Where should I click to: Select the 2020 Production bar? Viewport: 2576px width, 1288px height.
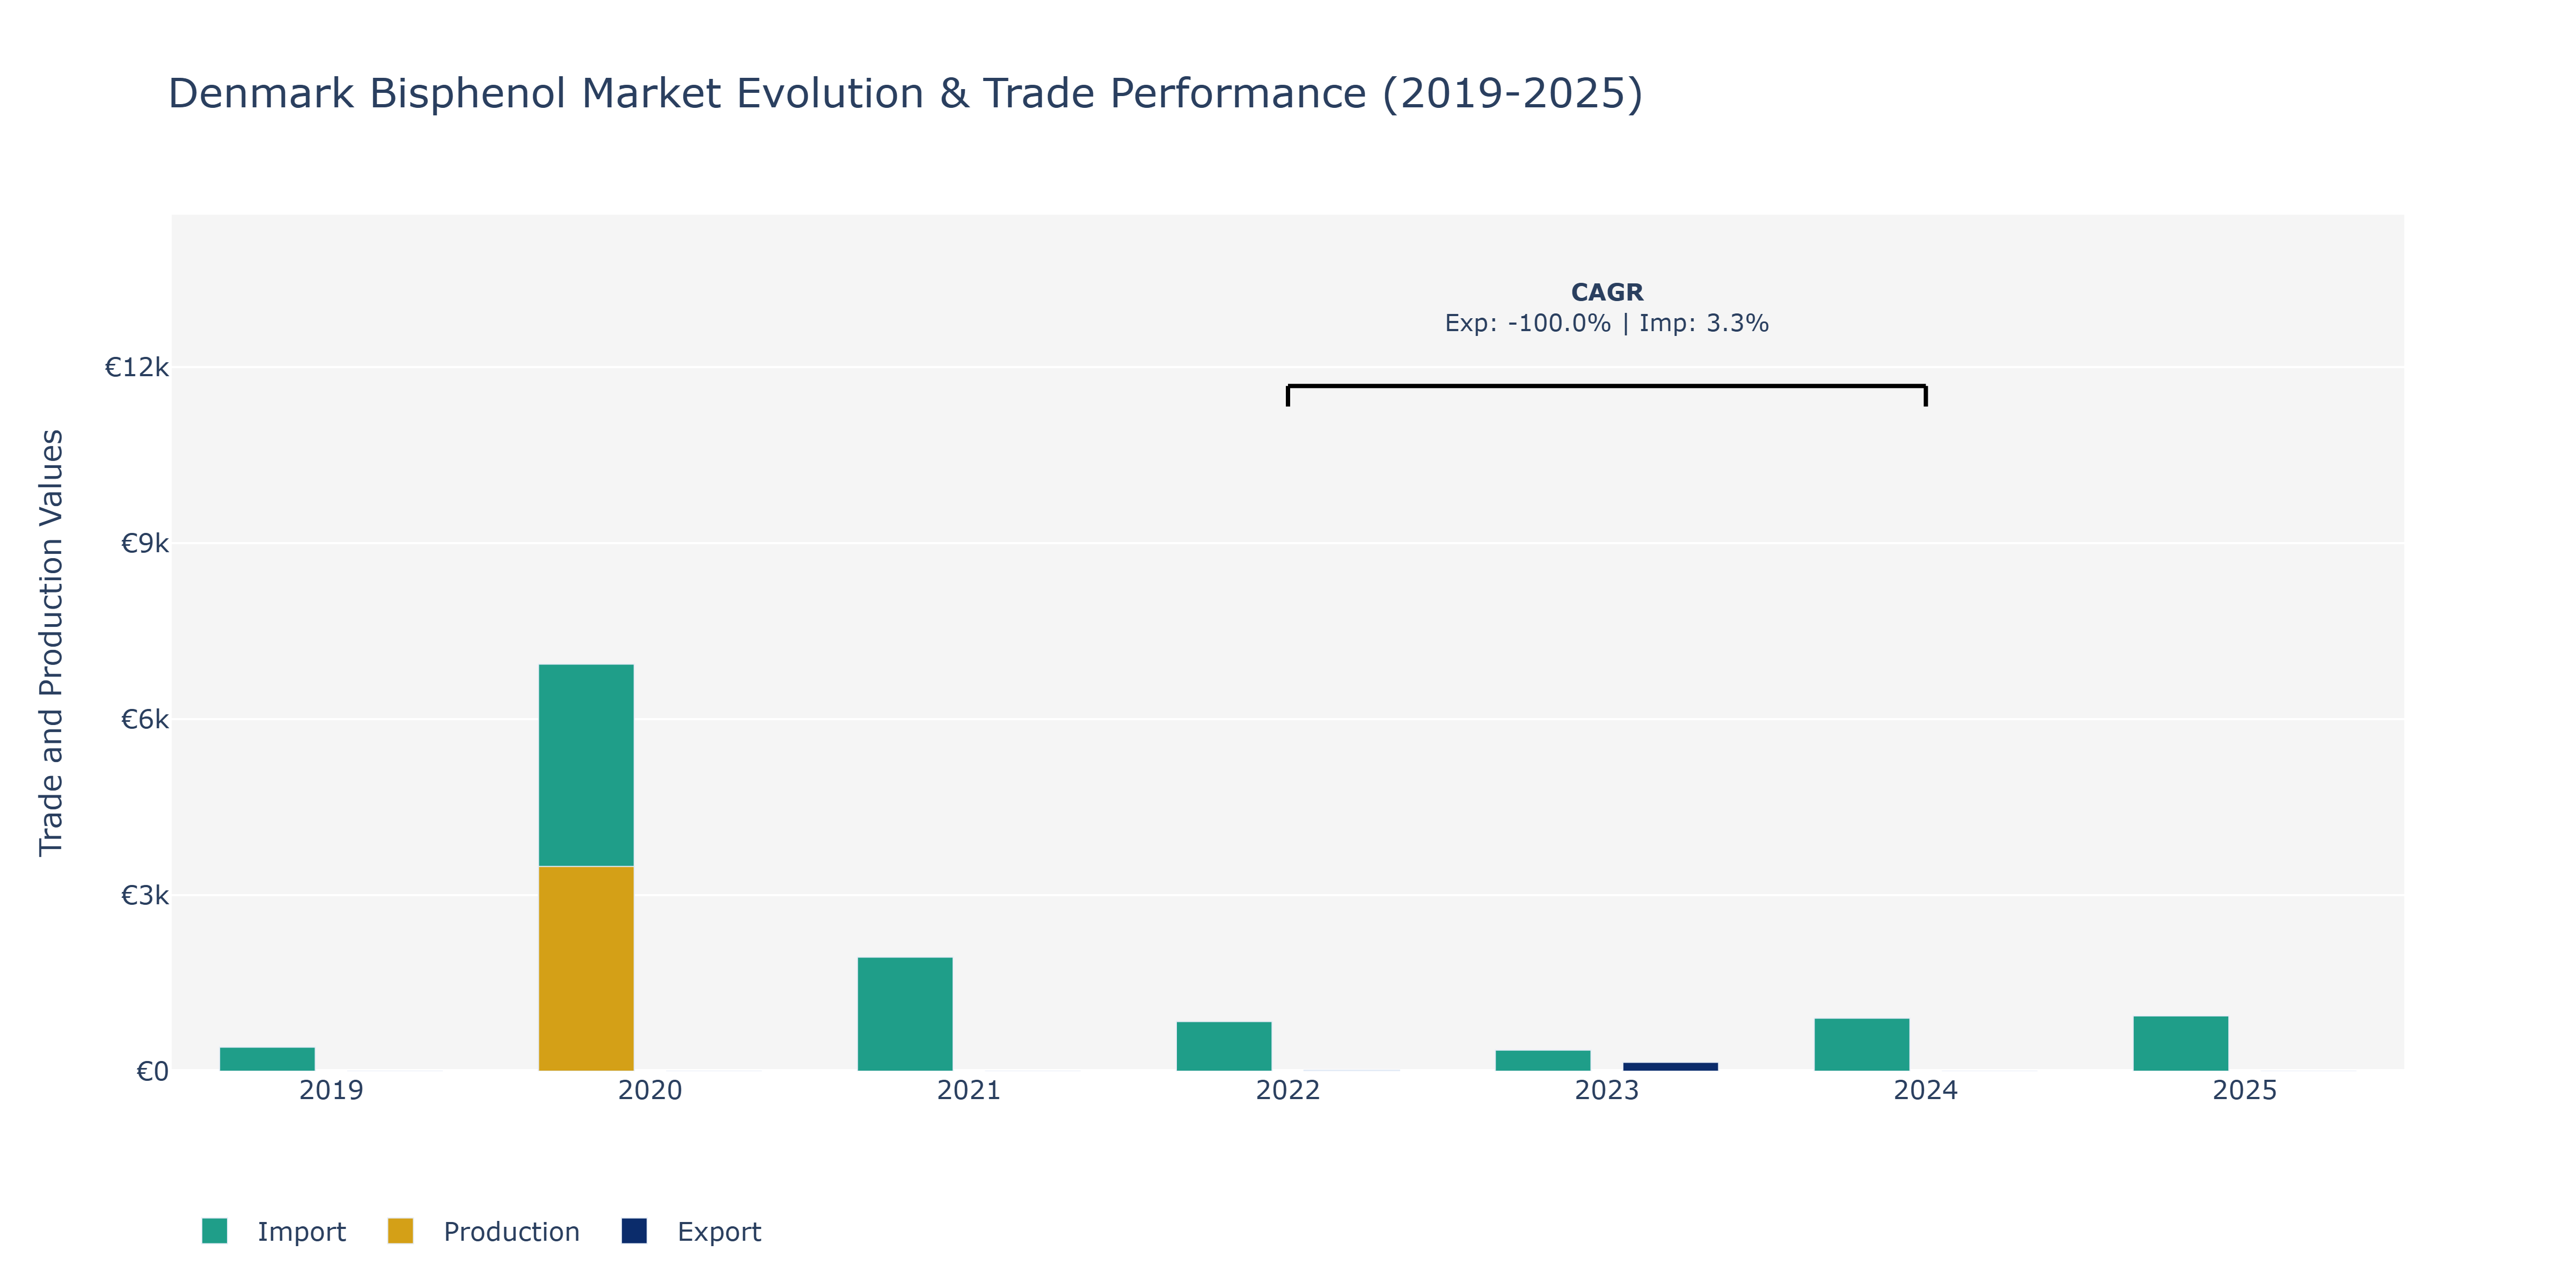pos(586,968)
